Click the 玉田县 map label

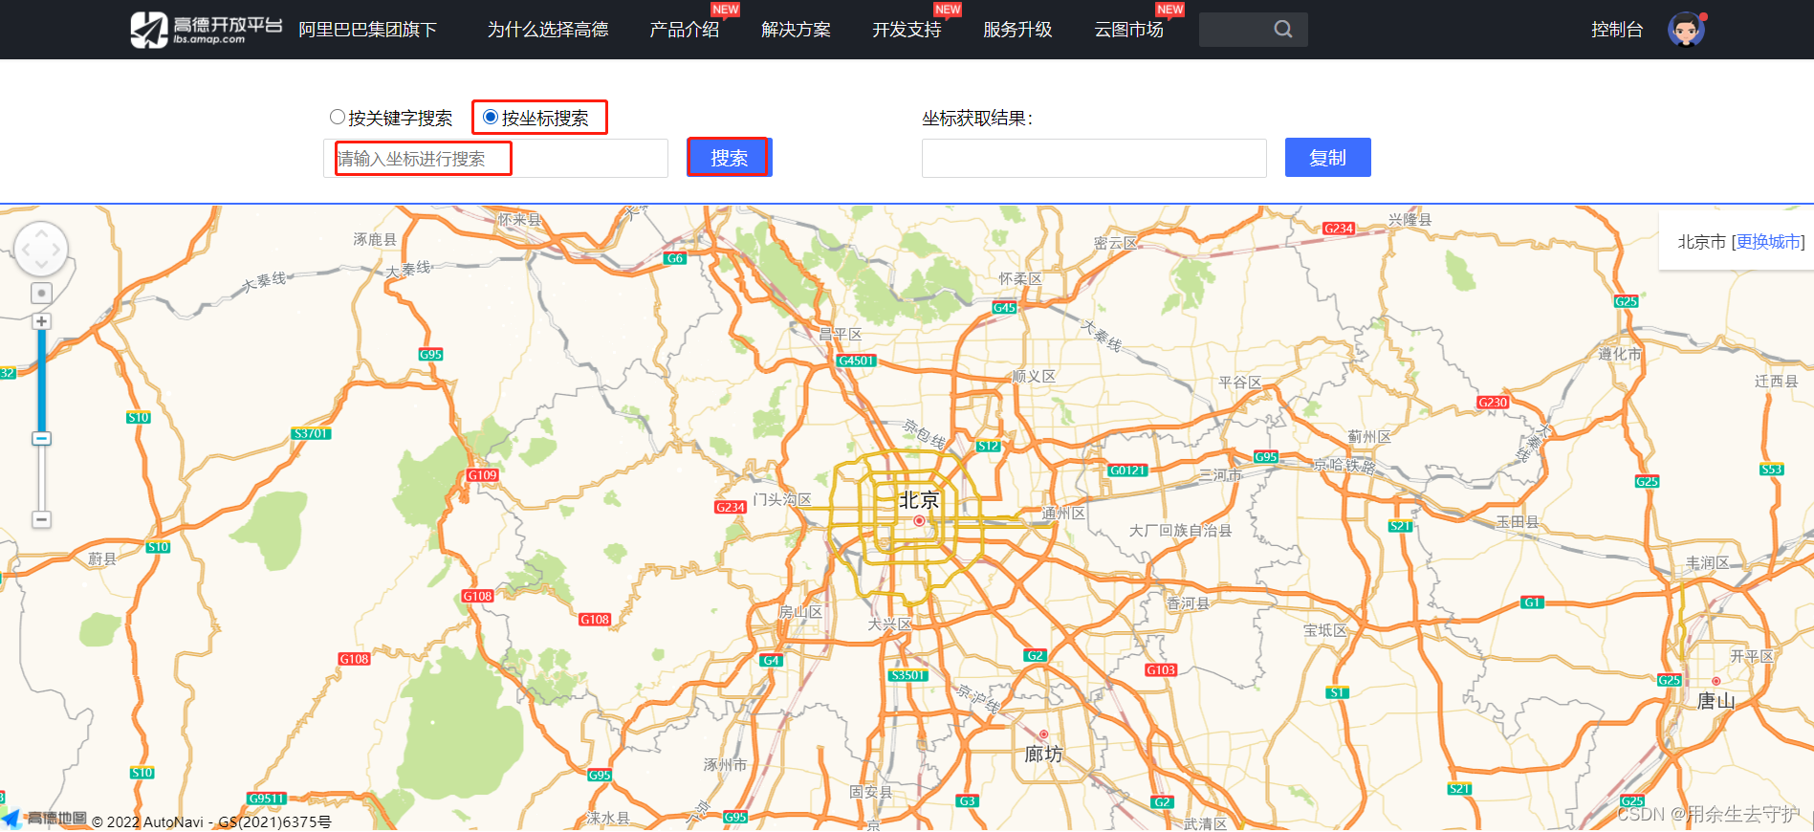1518,522
